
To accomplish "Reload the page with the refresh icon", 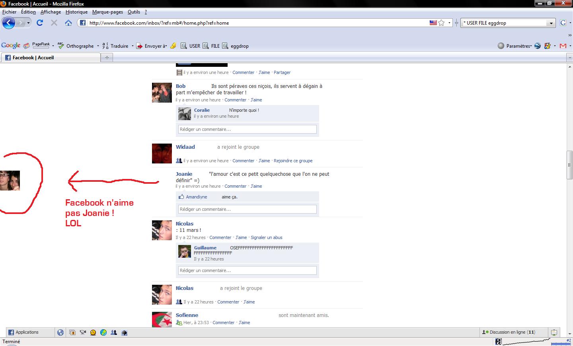I will pyautogui.click(x=40, y=23).
